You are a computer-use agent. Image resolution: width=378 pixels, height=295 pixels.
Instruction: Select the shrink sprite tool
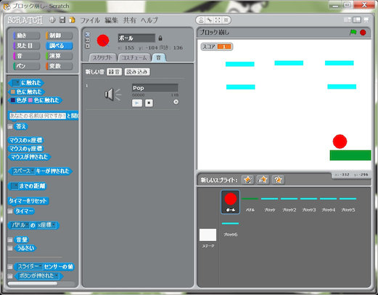226,20
